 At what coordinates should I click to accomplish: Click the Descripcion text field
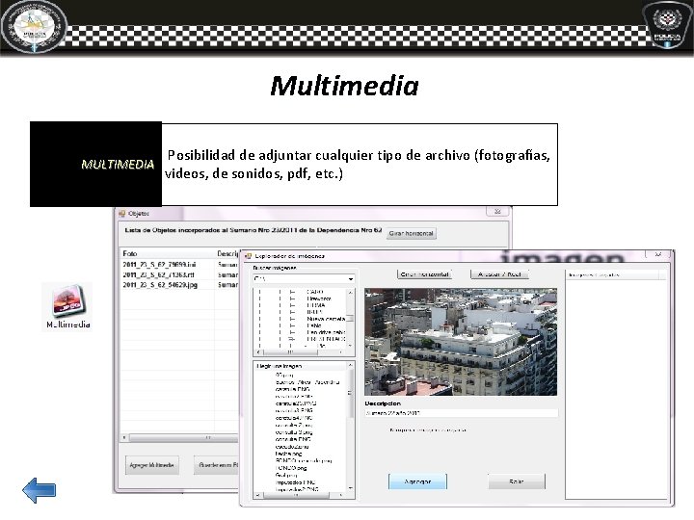click(461, 413)
